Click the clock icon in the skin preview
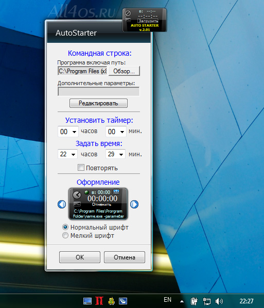This screenshot has width=264, height=308. click(x=77, y=195)
